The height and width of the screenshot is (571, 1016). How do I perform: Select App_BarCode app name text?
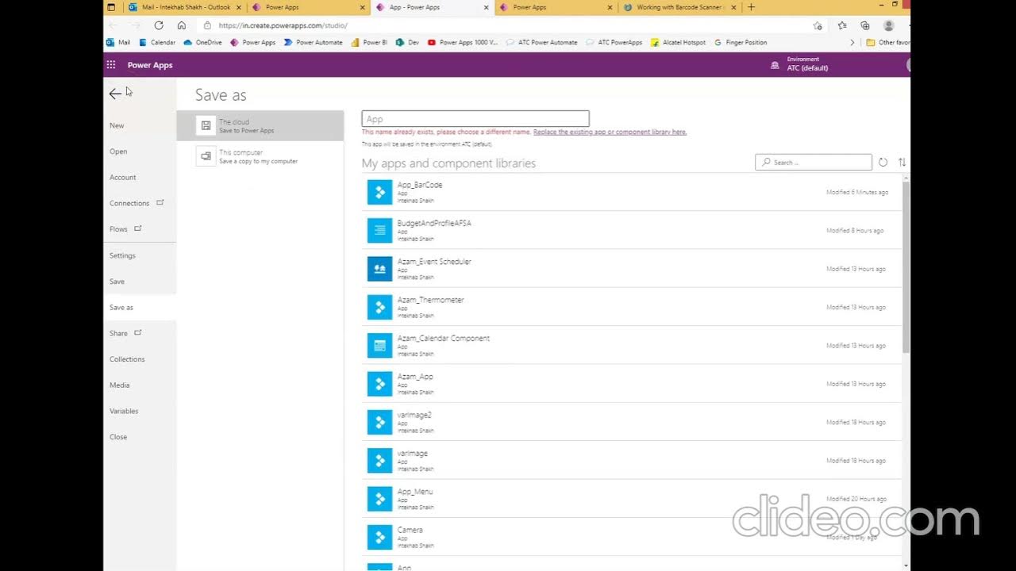pyautogui.click(x=420, y=185)
